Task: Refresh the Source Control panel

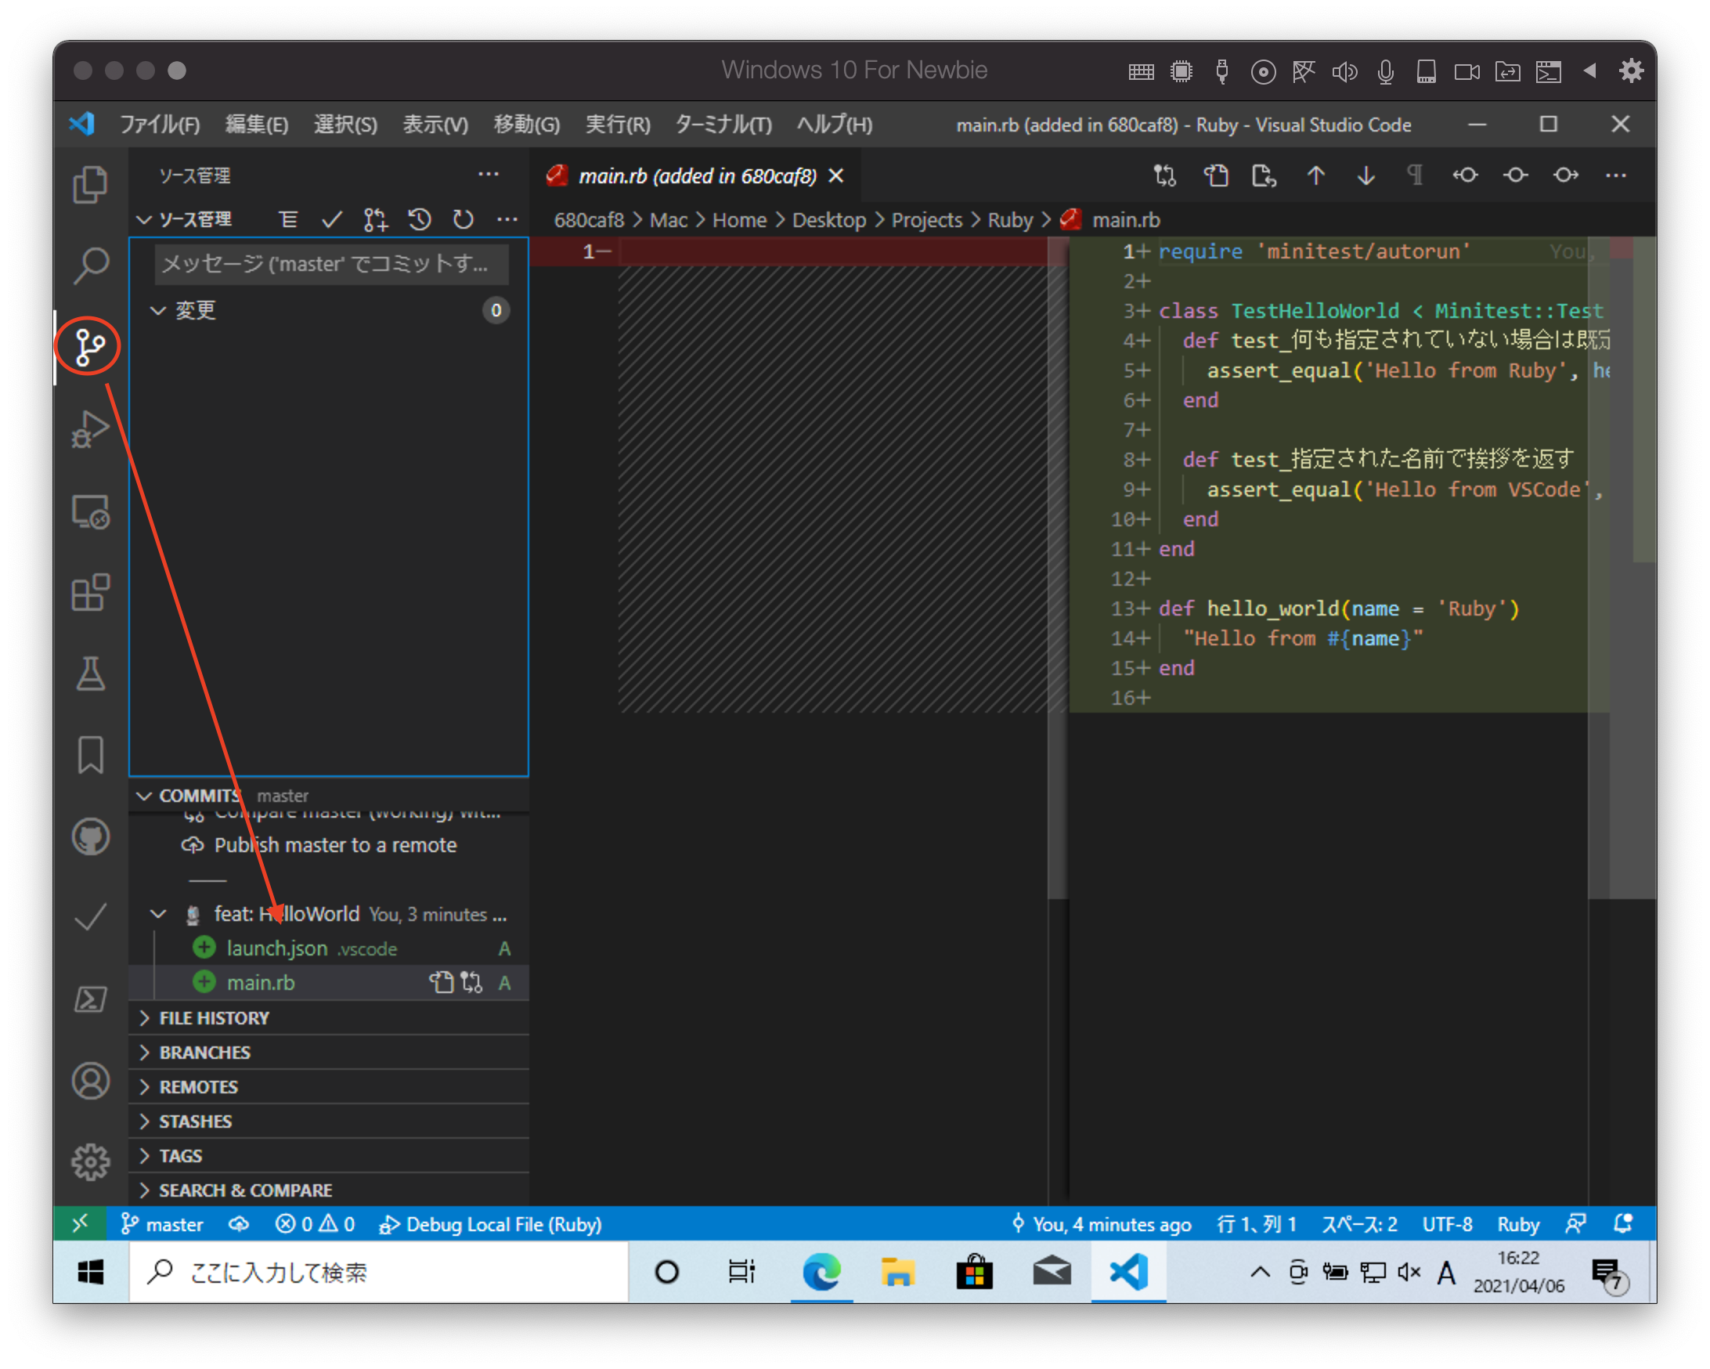Action: coord(464,220)
